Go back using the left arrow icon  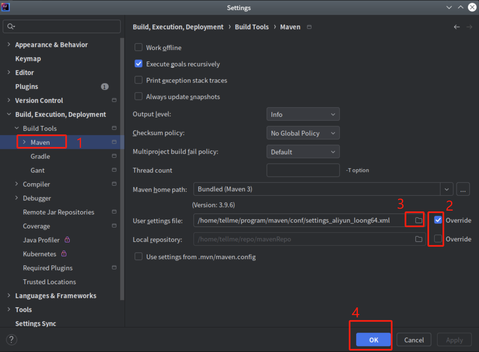tap(457, 27)
